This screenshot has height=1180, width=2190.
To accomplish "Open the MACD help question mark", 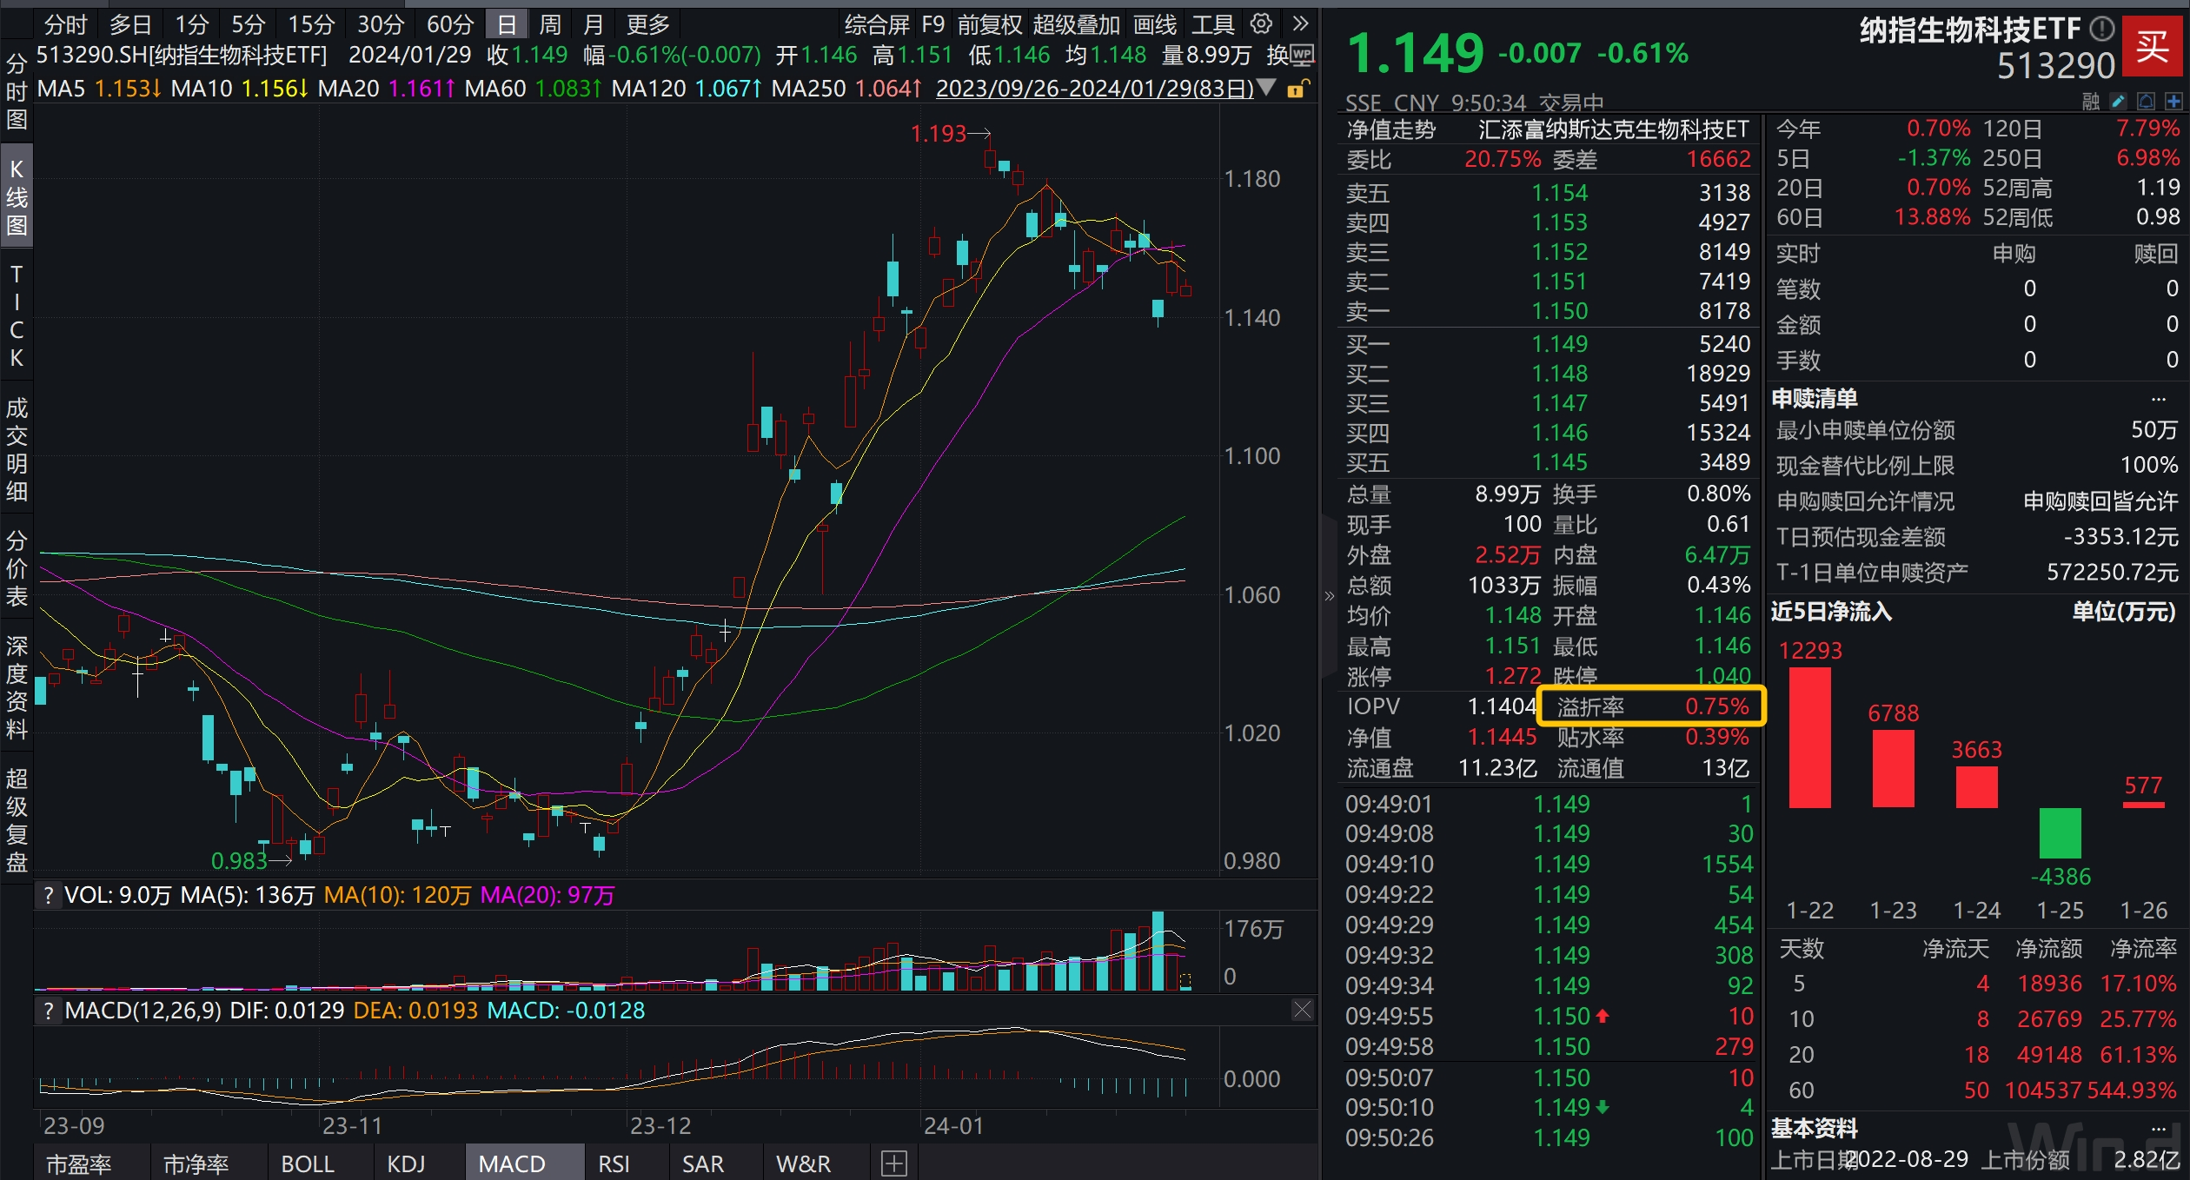I will 49,1011.
